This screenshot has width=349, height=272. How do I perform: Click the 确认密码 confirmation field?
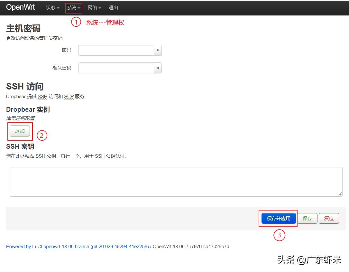coord(116,68)
